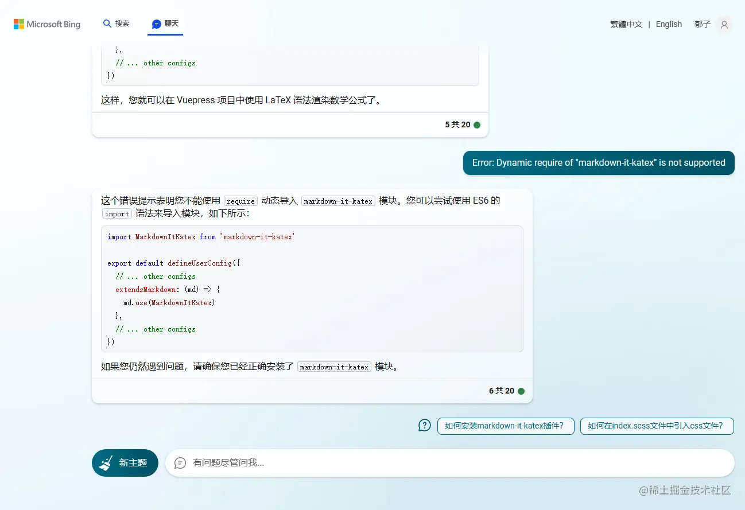Start a new conversation with 新主题

[x=125, y=462]
